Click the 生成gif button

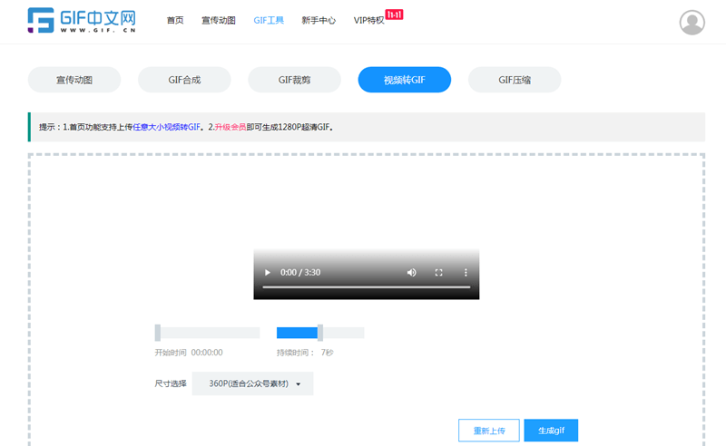click(551, 431)
